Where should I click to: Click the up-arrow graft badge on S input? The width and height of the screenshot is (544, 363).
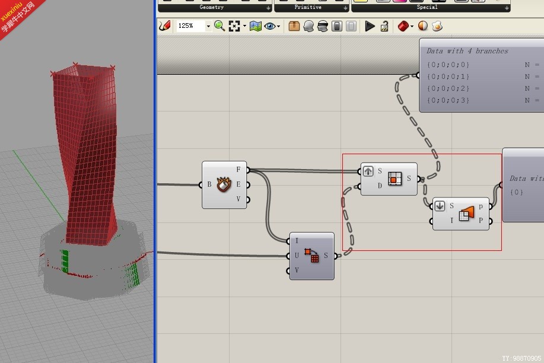click(x=368, y=171)
